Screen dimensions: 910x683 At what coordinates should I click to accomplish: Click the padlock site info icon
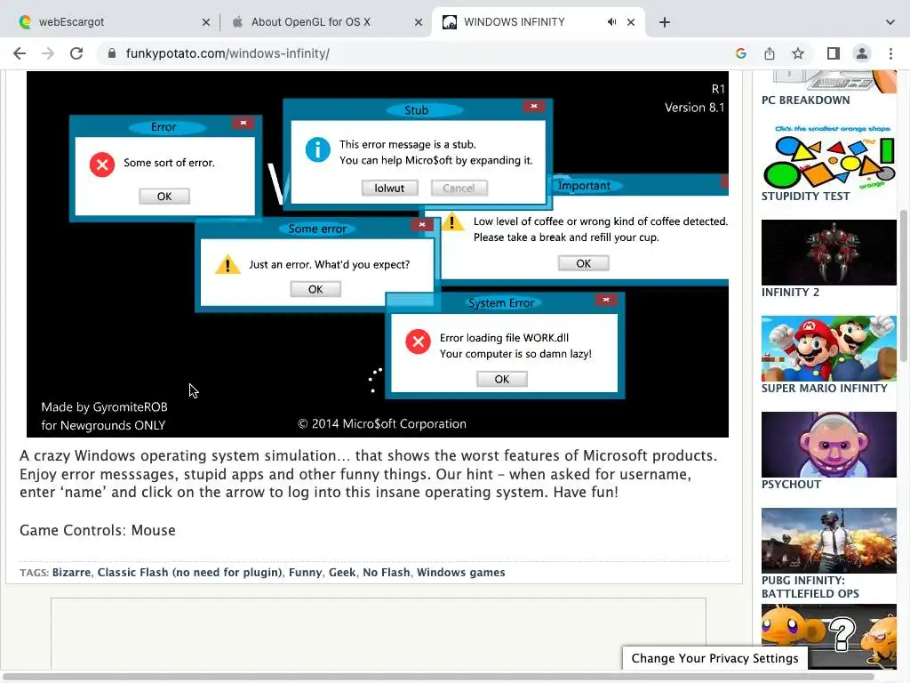(112, 53)
